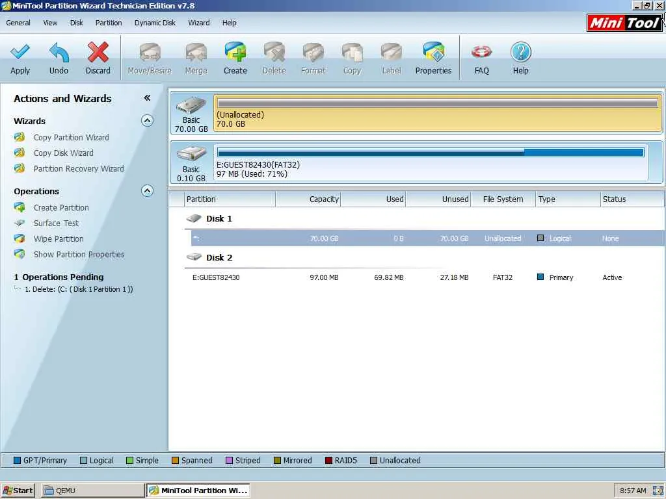
Task: Select the unallocated 70.00 GB table row
Action: 428,238
